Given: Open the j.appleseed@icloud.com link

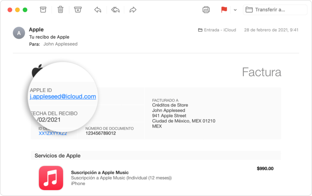Looking at the screenshot, I should point(63,96).
